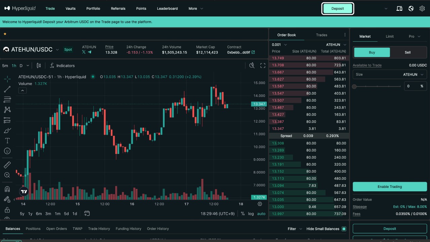This screenshot has width=430, height=242.
Task: Open the Indicators menu
Action: point(62,66)
